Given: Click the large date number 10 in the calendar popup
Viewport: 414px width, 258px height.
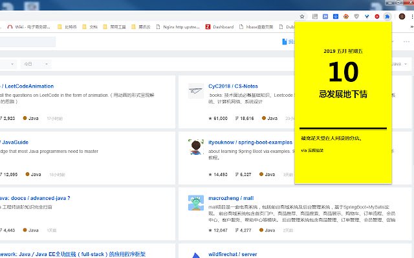Looking at the screenshot, I should coord(343,72).
